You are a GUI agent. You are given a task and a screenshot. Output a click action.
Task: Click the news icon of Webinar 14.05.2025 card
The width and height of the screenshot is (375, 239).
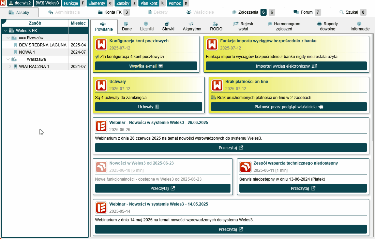point(101,208)
